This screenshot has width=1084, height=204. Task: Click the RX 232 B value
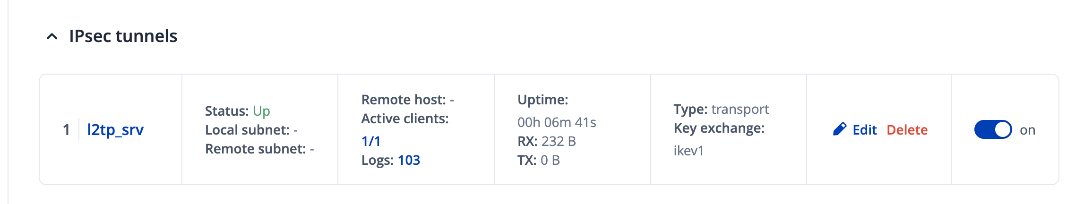click(x=559, y=141)
